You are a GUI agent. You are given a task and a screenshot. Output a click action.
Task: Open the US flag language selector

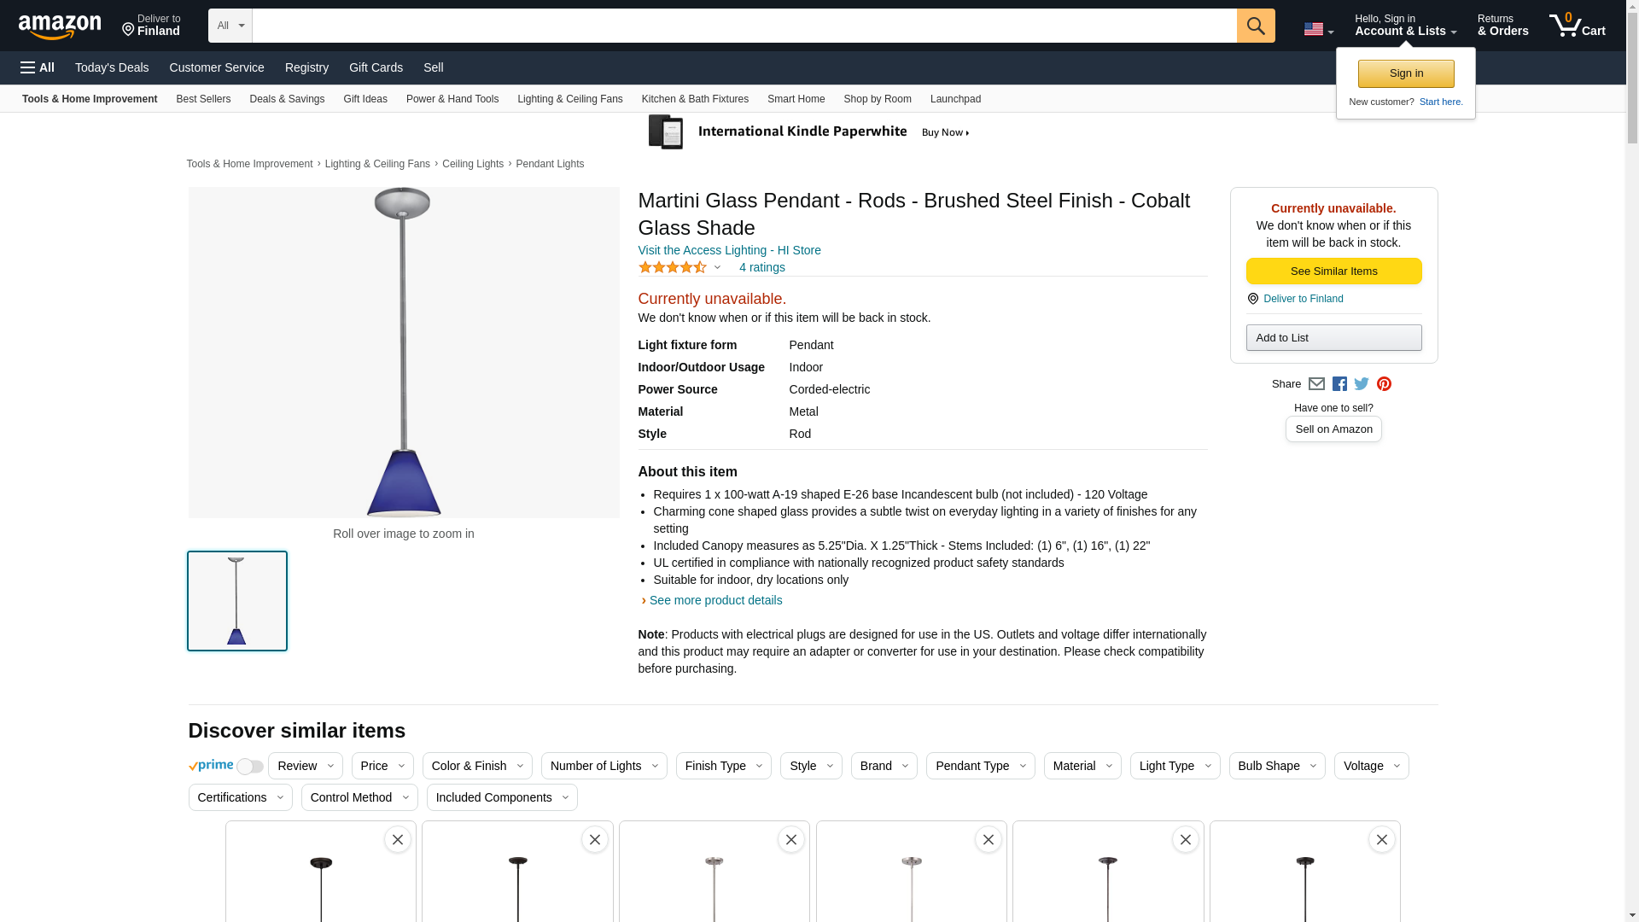pyautogui.click(x=1318, y=29)
